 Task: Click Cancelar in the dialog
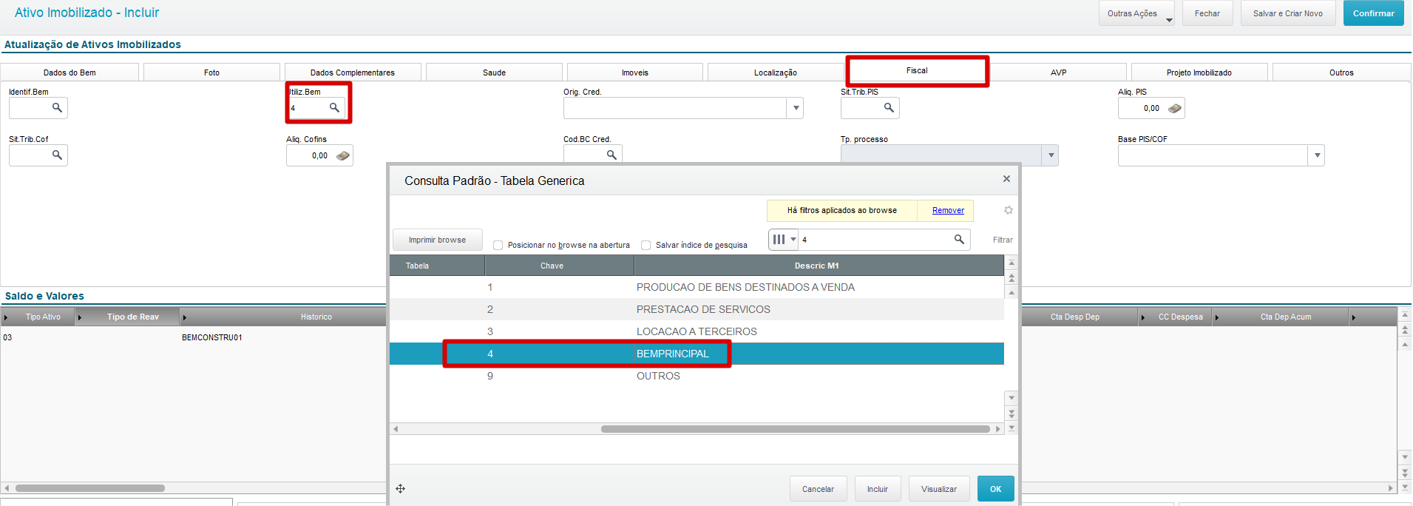click(818, 489)
